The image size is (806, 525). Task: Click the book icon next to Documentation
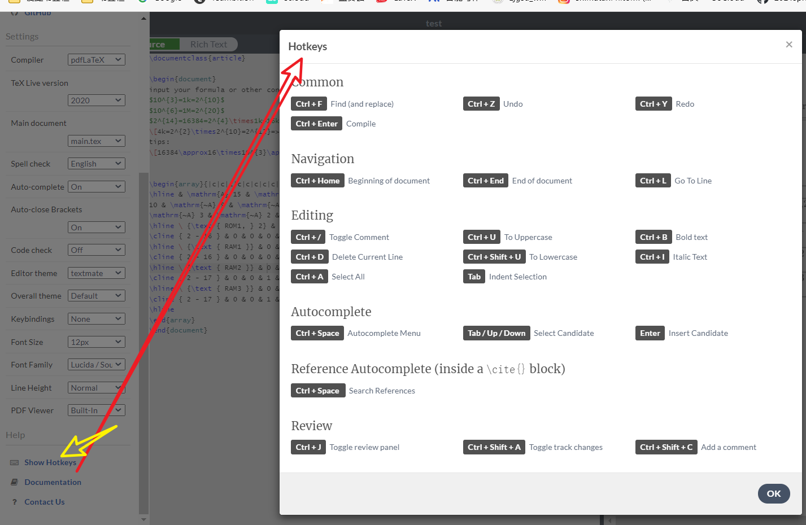(x=13, y=482)
